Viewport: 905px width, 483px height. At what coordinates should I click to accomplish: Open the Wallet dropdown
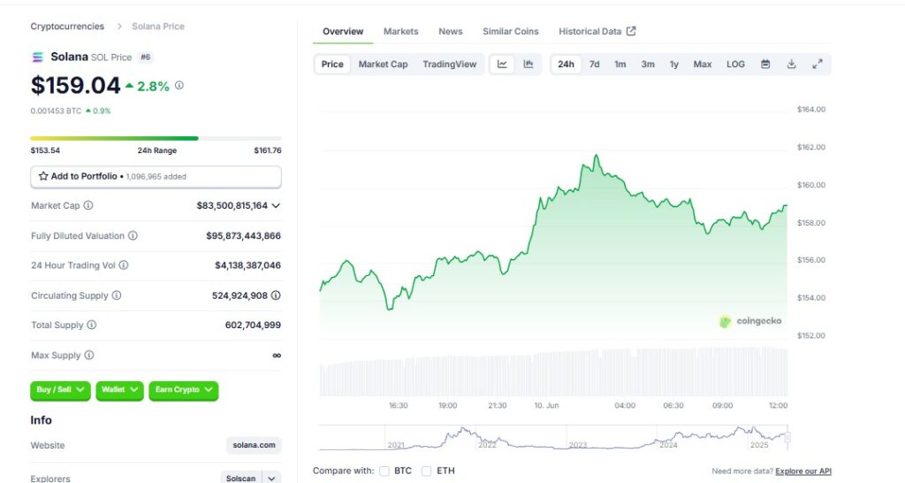pyautogui.click(x=119, y=390)
